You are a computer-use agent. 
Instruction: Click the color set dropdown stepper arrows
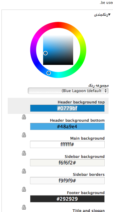pyautogui.click(x=106, y=91)
